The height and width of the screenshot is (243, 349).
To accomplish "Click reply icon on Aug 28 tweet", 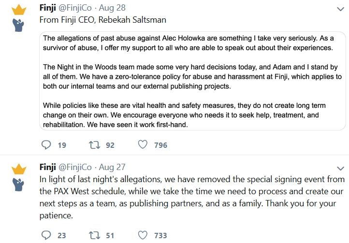I will coord(46,145).
